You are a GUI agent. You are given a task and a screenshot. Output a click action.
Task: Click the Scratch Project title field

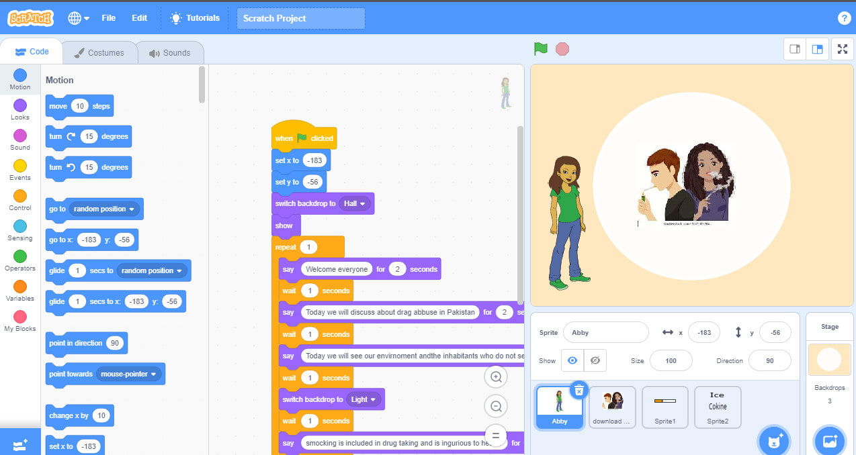click(x=300, y=18)
